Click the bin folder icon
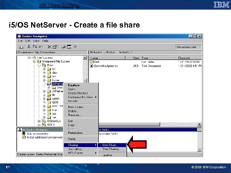Image resolution: width=231 pixels, height=173 pixels. click(49, 69)
